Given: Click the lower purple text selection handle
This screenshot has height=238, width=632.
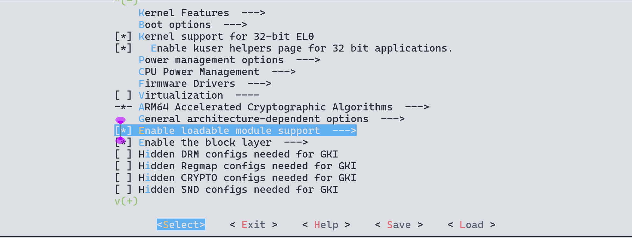Looking at the screenshot, I should [x=120, y=140].
